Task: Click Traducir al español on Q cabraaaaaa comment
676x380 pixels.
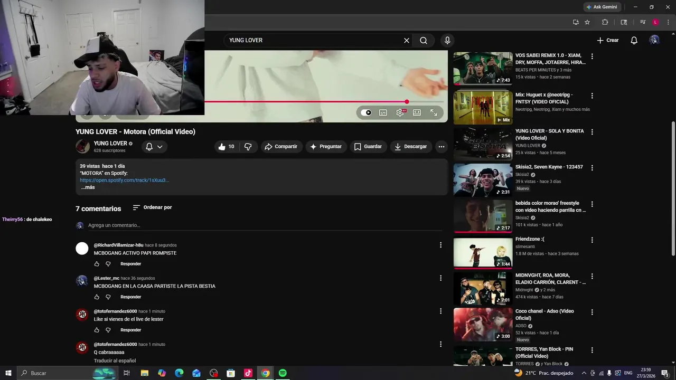Action: point(115,360)
